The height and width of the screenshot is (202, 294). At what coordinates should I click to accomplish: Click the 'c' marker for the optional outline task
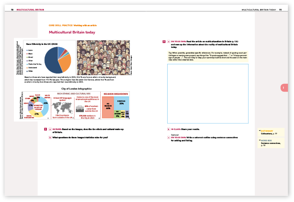(168, 137)
